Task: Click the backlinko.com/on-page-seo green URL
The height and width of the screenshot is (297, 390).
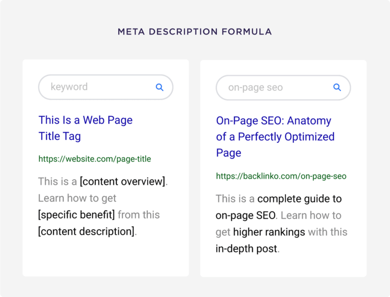Action: [x=281, y=176]
